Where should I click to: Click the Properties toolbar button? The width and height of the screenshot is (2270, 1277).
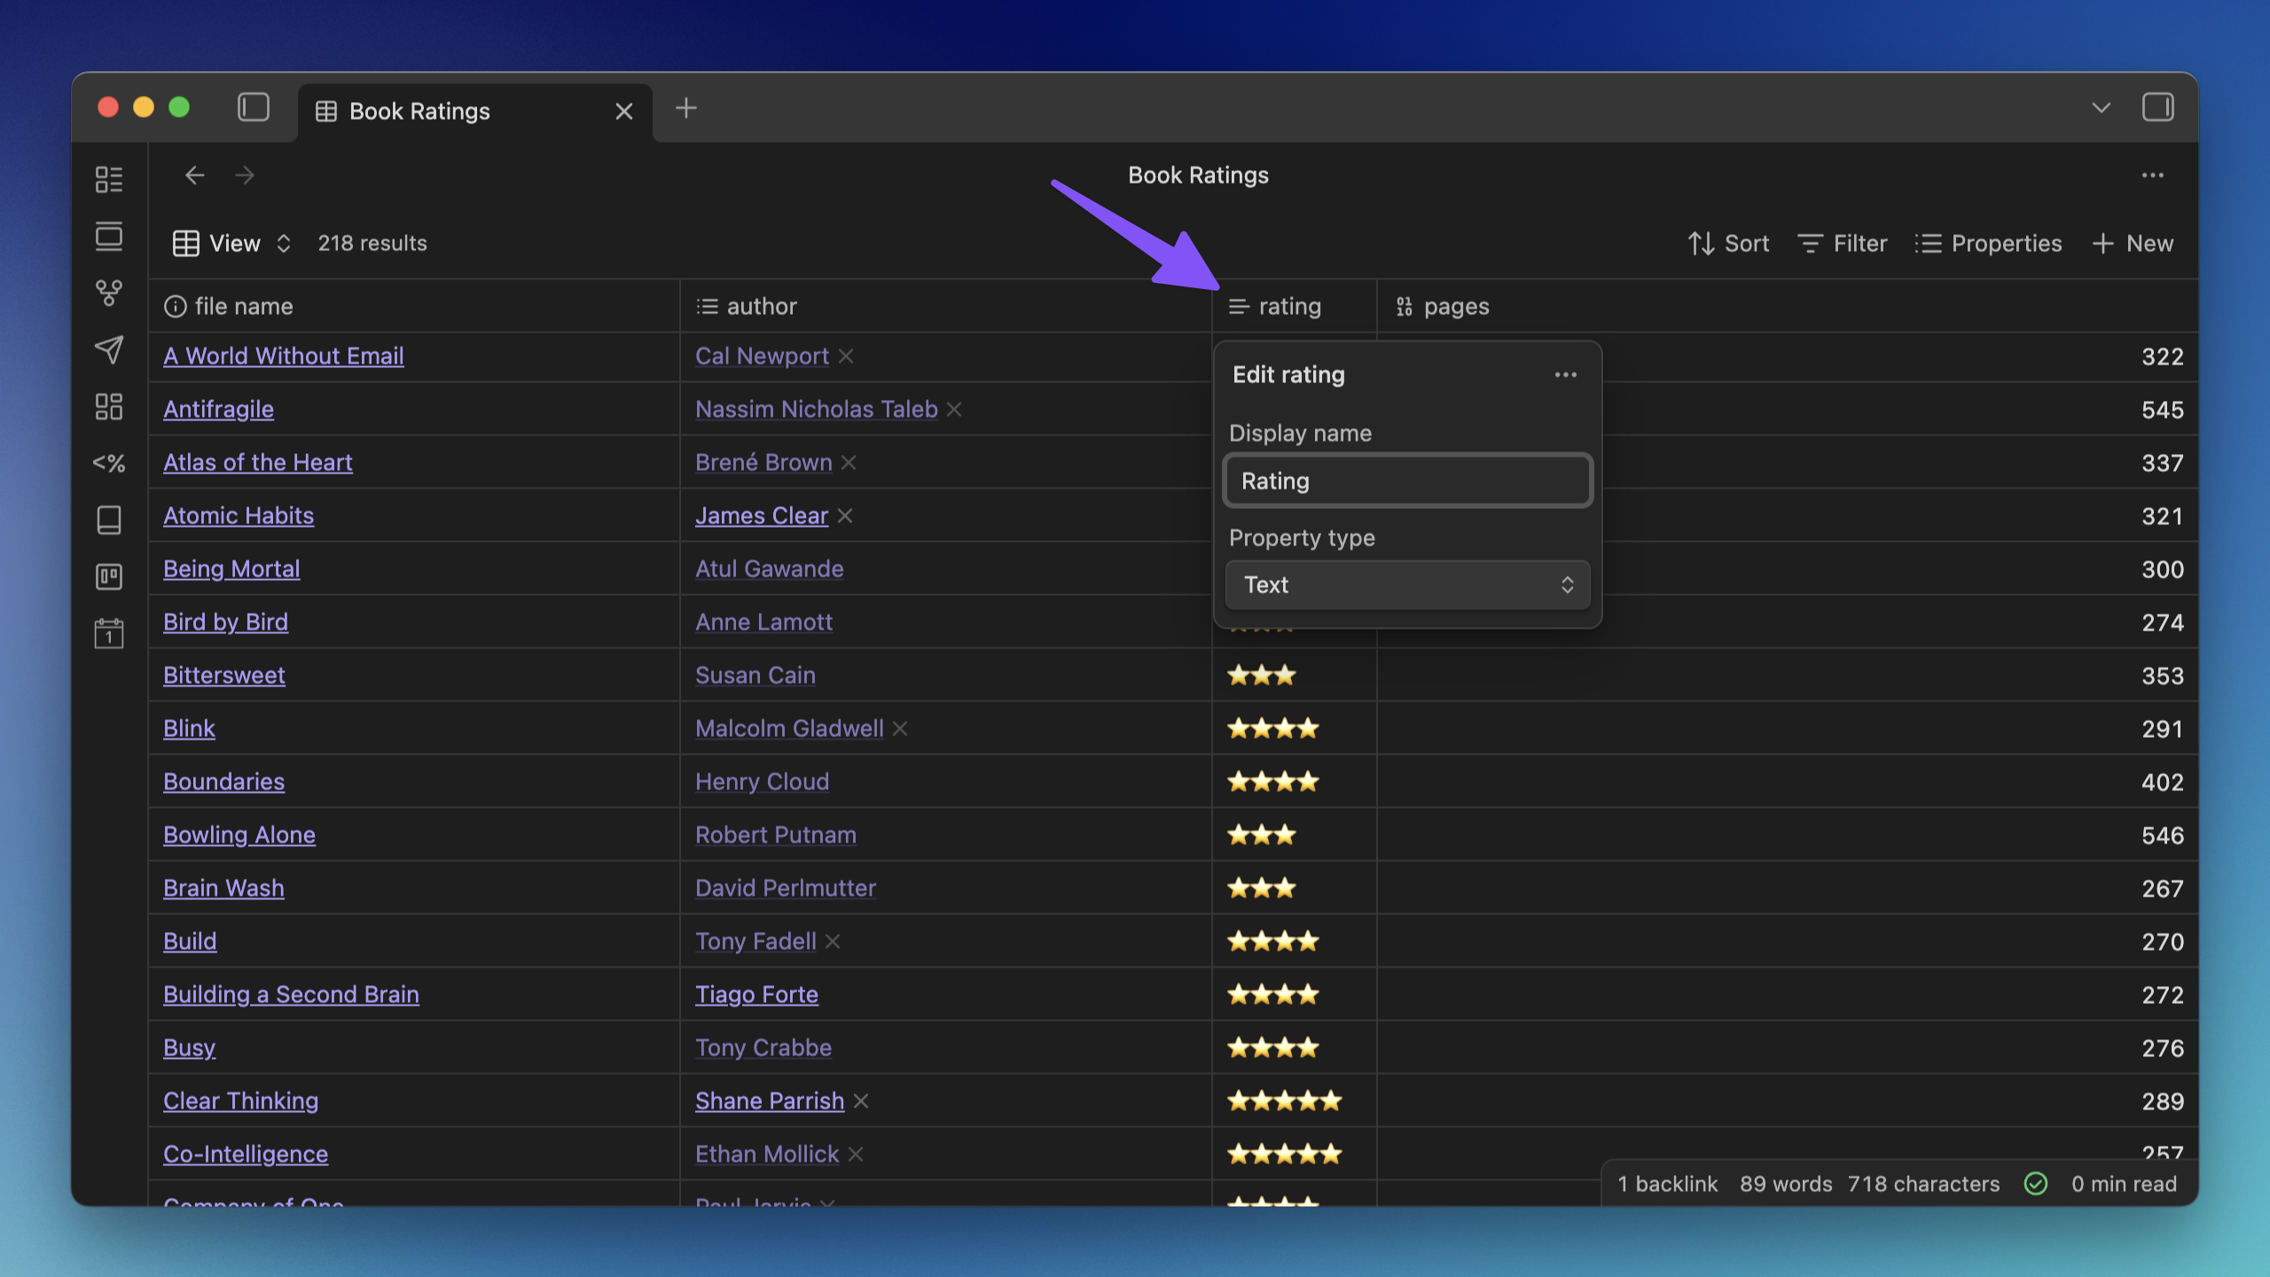(1988, 244)
